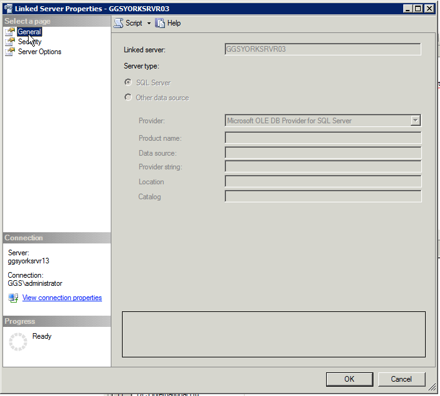Minimize the Linked Server Properties window
Viewport: 440px width, 396px height.
tap(408, 9)
